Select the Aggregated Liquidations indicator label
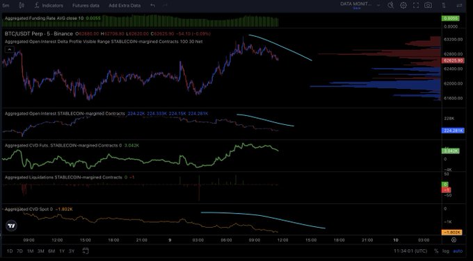Screen dimensions: 473x261 point(63,177)
